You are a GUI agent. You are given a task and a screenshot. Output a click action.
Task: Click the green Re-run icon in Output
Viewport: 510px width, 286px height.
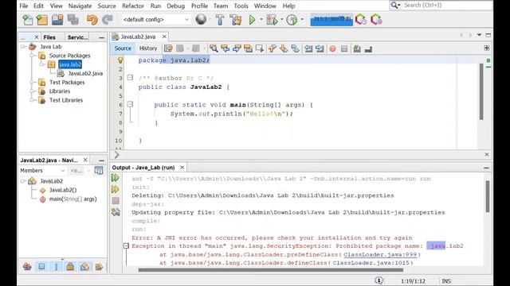coord(116,178)
